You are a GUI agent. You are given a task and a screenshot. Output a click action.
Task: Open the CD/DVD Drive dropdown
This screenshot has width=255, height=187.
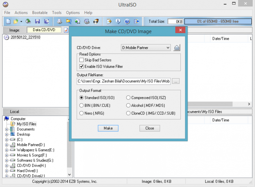[x=146, y=48]
